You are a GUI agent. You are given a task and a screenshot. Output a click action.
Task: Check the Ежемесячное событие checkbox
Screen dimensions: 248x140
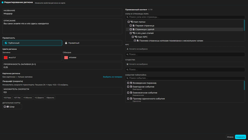click(x=128, y=93)
